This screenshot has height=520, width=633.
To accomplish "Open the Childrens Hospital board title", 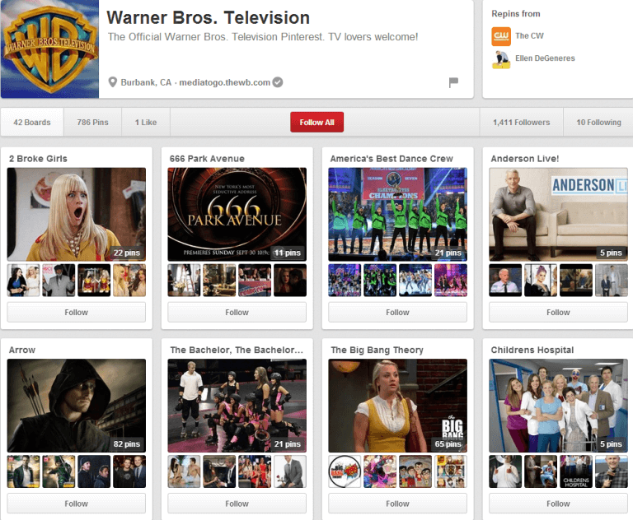I will (532, 350).
